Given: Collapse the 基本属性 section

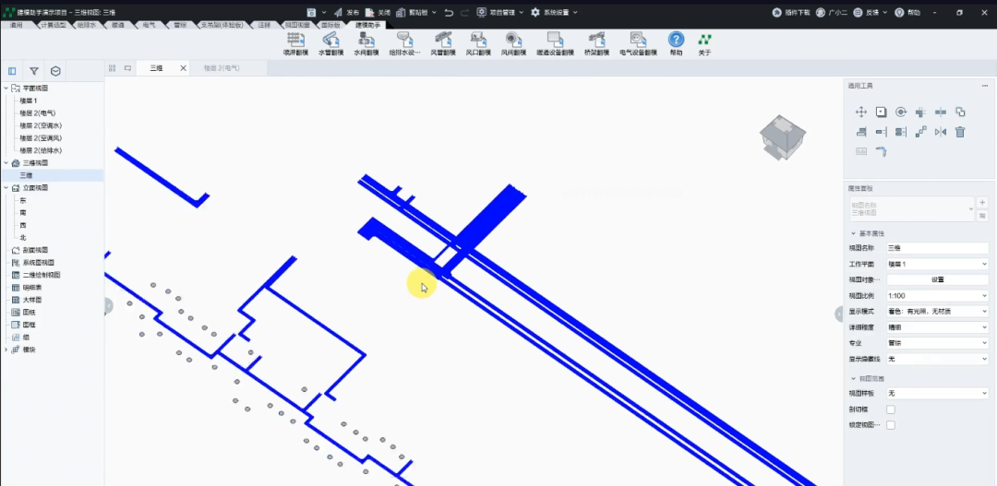Looking at the screenshot, I should pyautogui.click(x=853, y=234).
